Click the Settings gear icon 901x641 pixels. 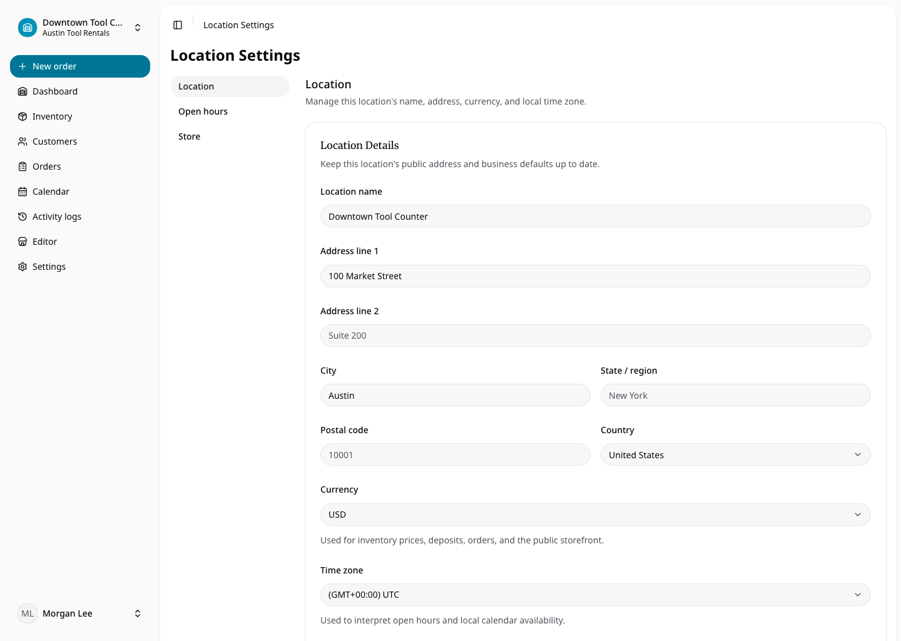pos(23,267)
